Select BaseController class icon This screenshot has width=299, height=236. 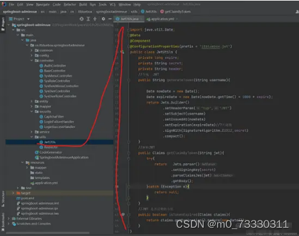click(x=42, y=71)
